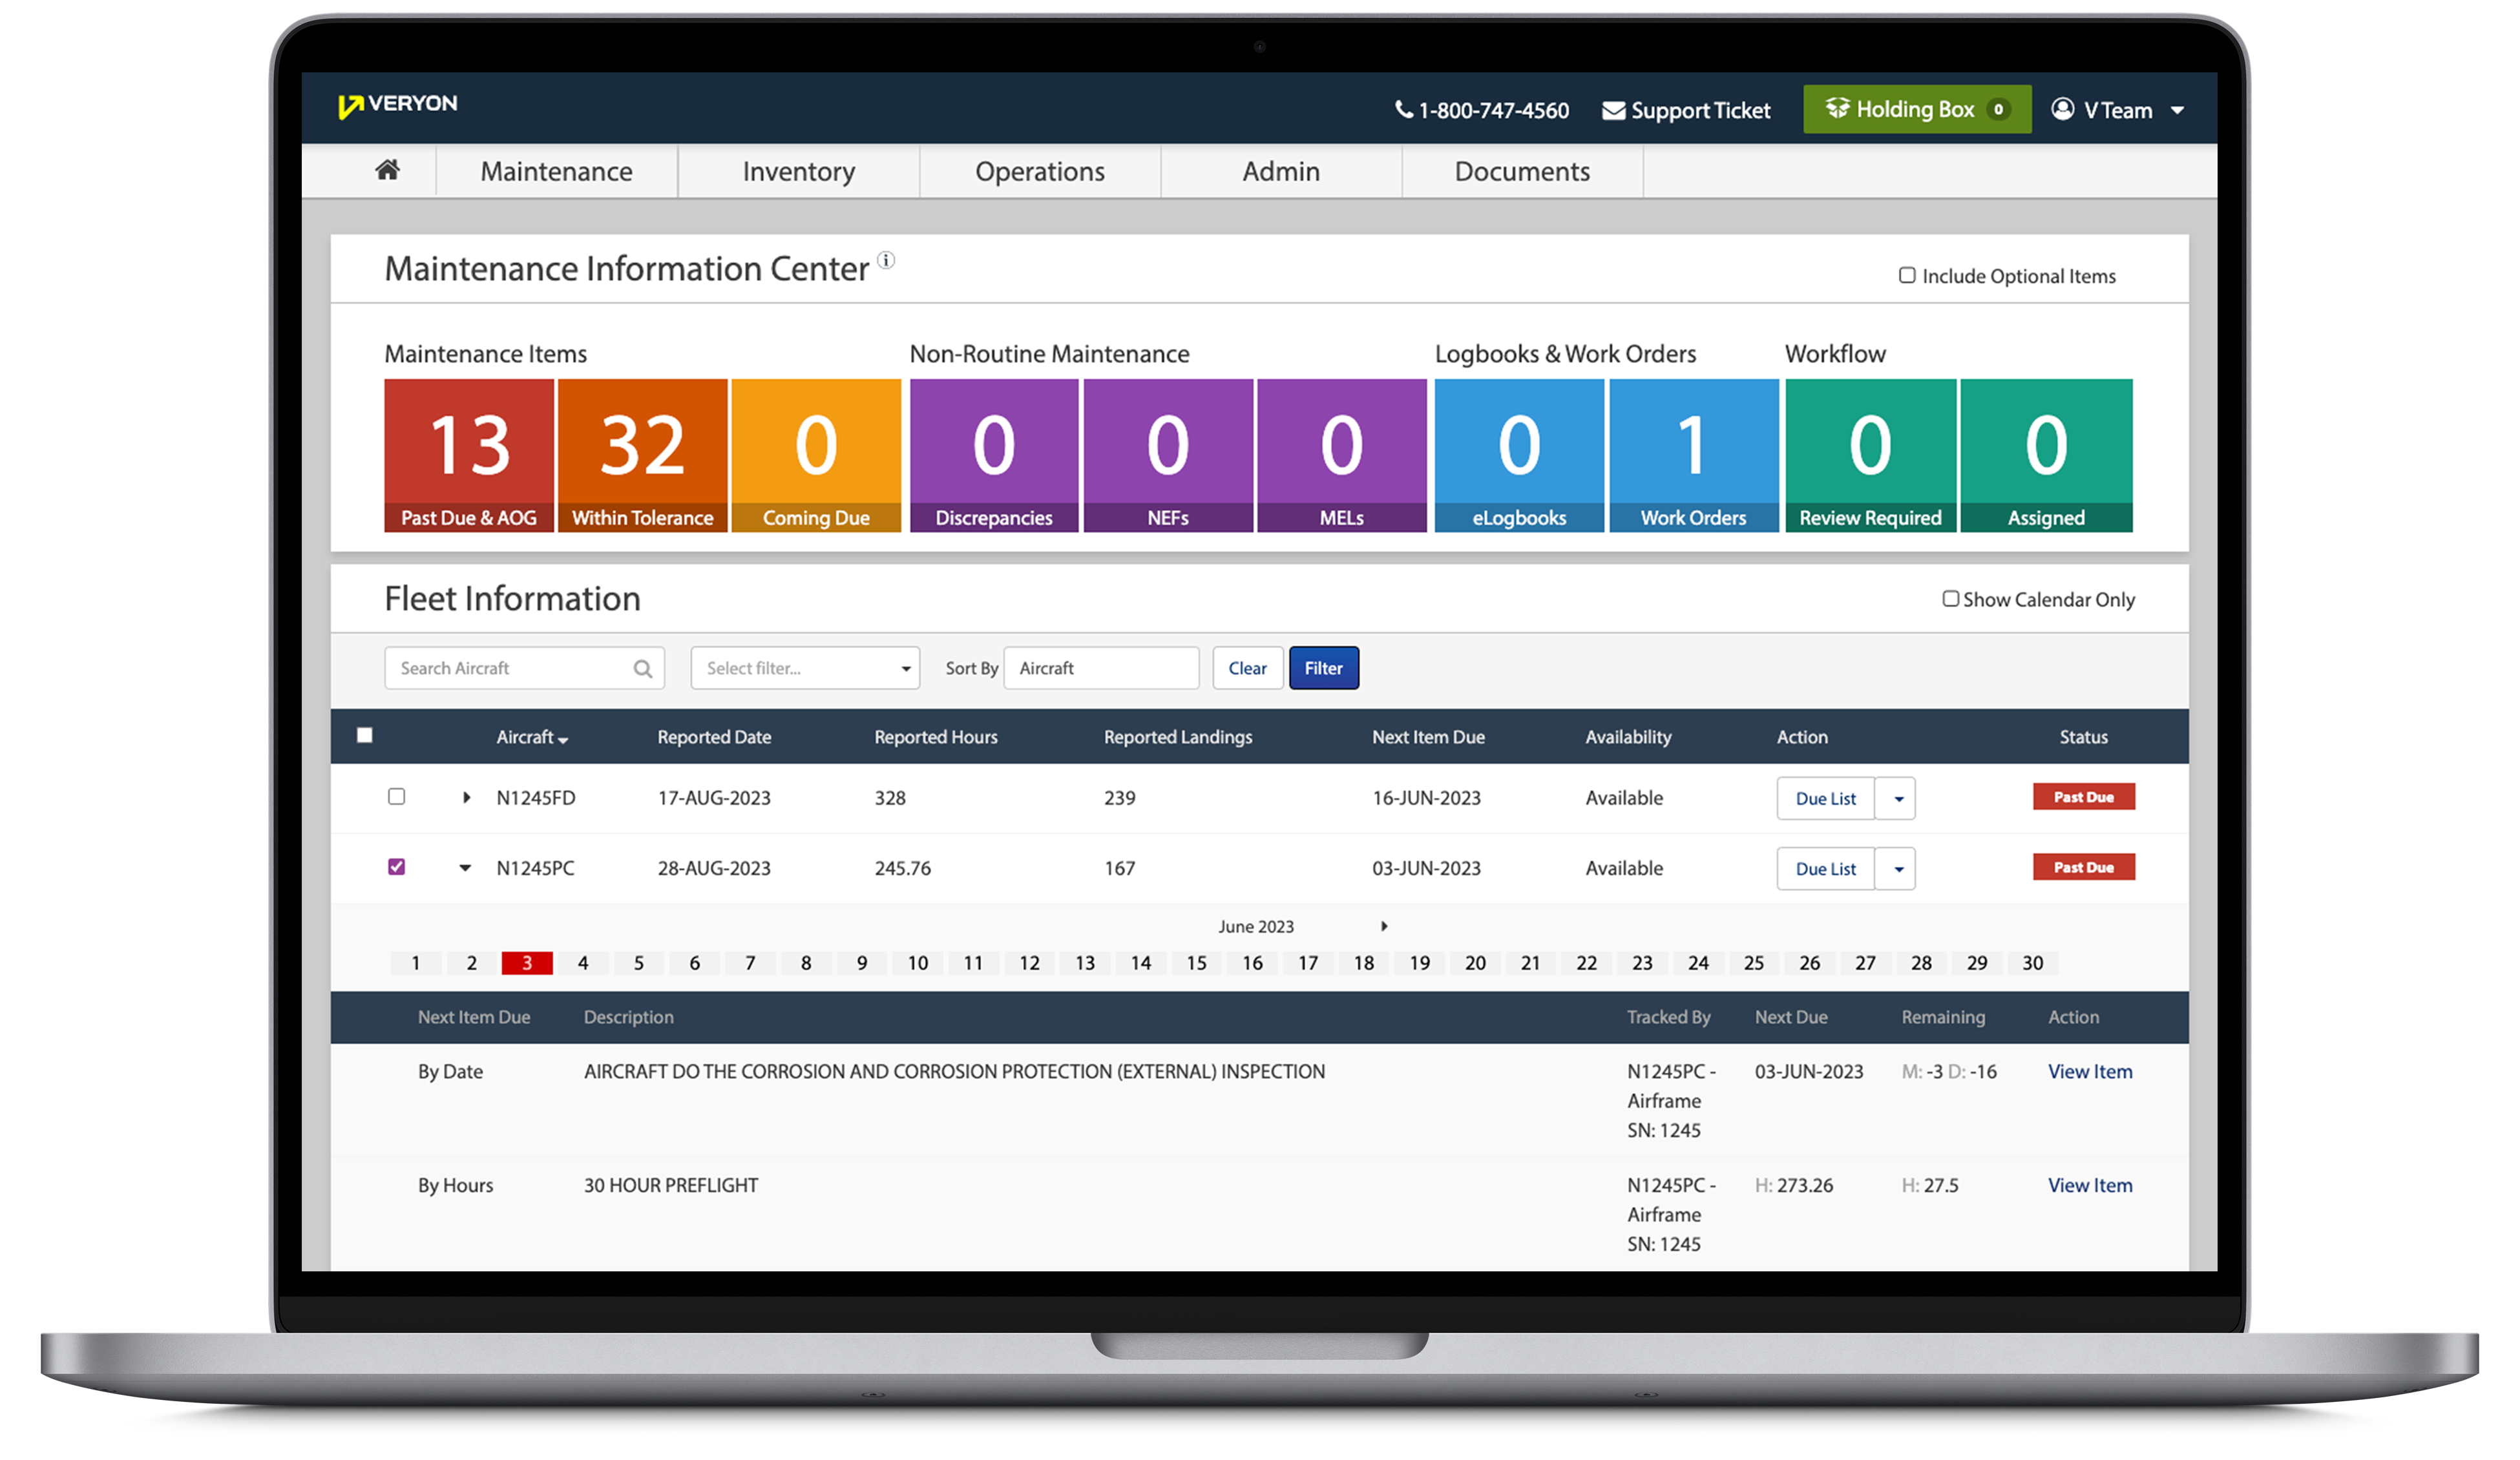Enable the Include Optional Items checkbox
The image size is (2520, 1460).
(x=1907, y=275)
